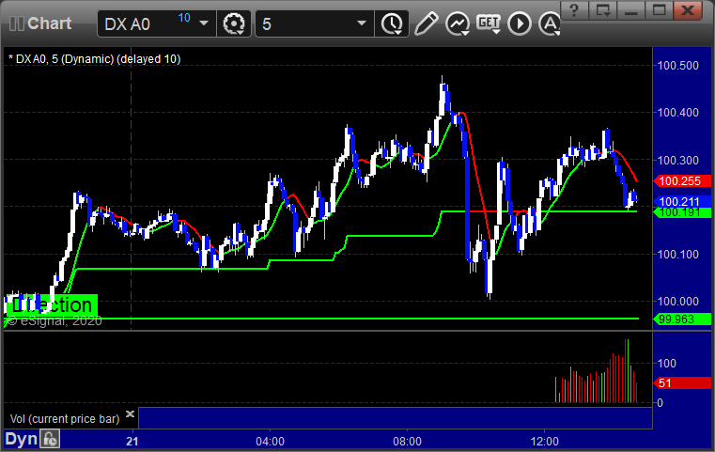Click the chart title DX A0, 5 (Dynamic)
Screen dimensions: 715x452
click(95, 59)
